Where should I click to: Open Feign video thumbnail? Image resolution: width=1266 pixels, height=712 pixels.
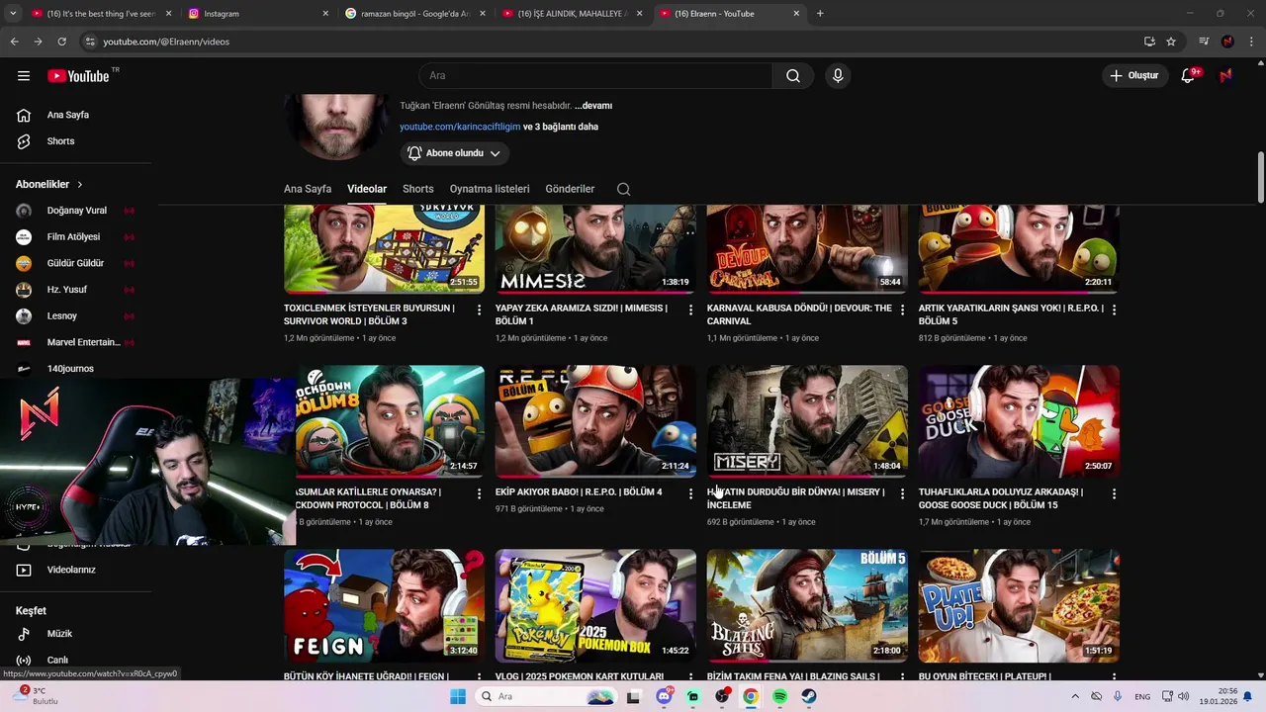click(x=384, y=606)
